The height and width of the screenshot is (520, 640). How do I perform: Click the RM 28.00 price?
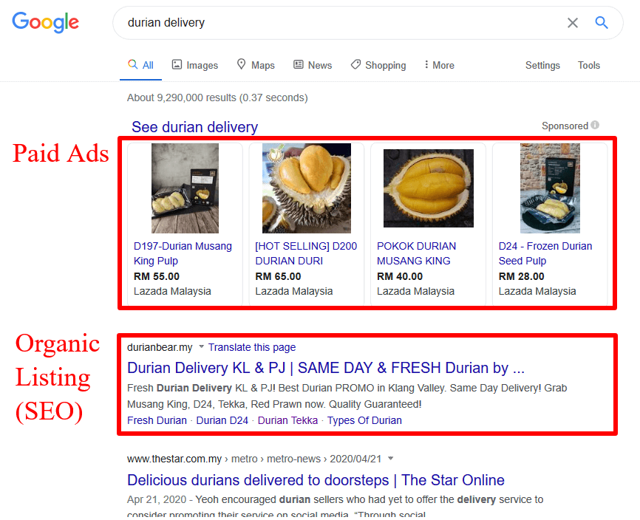[x=521, y=276]
